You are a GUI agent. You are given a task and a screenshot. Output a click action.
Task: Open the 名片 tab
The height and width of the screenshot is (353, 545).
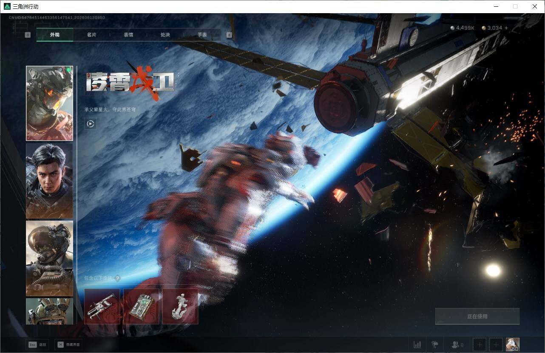click(91, 35)
